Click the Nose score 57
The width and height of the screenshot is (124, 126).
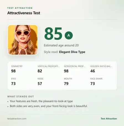pyautogui.click(x=40, y=84)
